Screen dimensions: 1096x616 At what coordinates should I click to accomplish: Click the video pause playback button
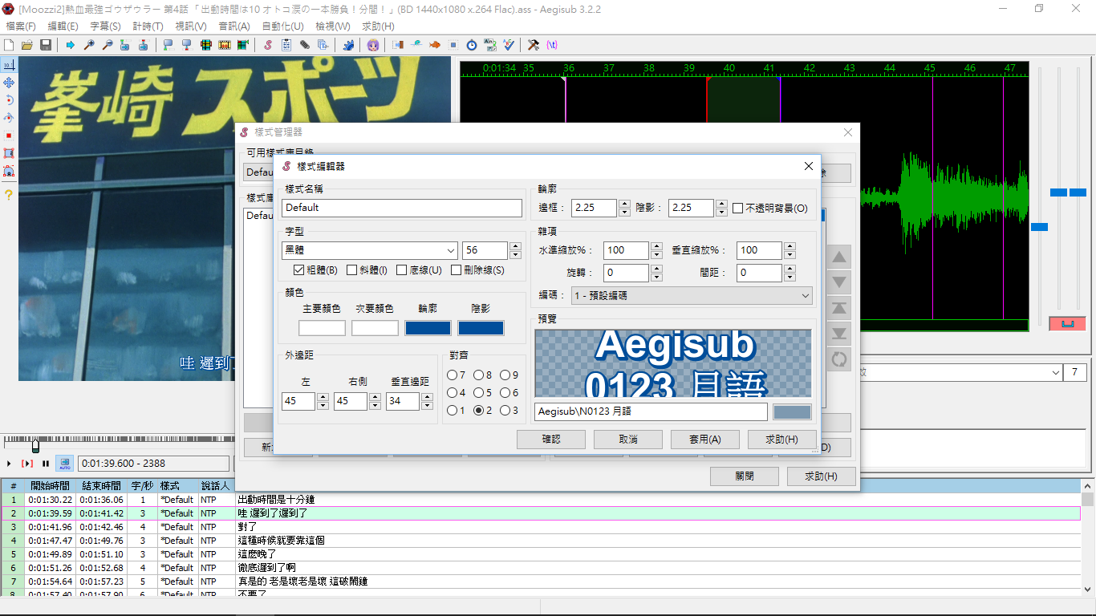(46, 464)
